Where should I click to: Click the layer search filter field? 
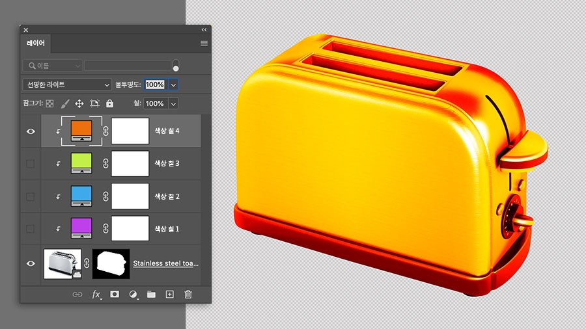[x=128, y=66]
